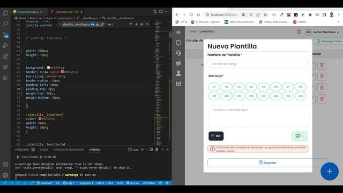Click the Guardar button
This screenshot has width=343, height=193.
(267, 162)
